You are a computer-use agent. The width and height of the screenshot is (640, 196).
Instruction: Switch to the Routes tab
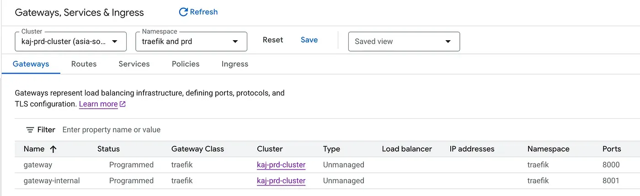pyautogui.click(x=84, y=64)
